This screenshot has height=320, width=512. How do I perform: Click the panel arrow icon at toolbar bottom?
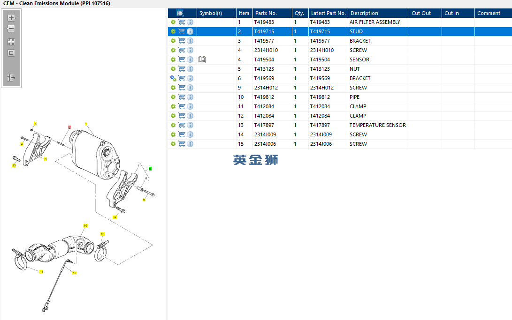pyautogui.click(x=11, y=78)
